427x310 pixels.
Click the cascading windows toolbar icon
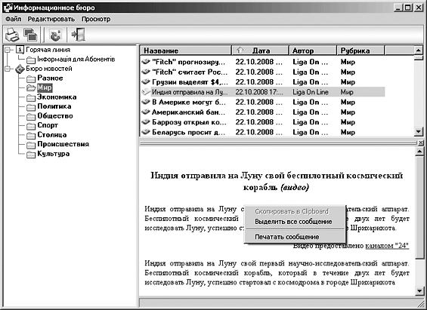pos(30,35)
